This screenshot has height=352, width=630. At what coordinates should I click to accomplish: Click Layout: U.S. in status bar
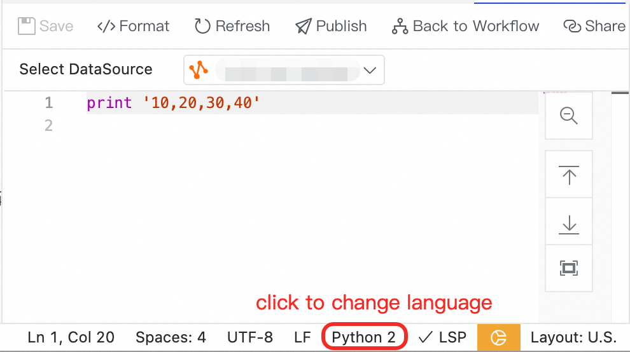click(x=573, y=337)
